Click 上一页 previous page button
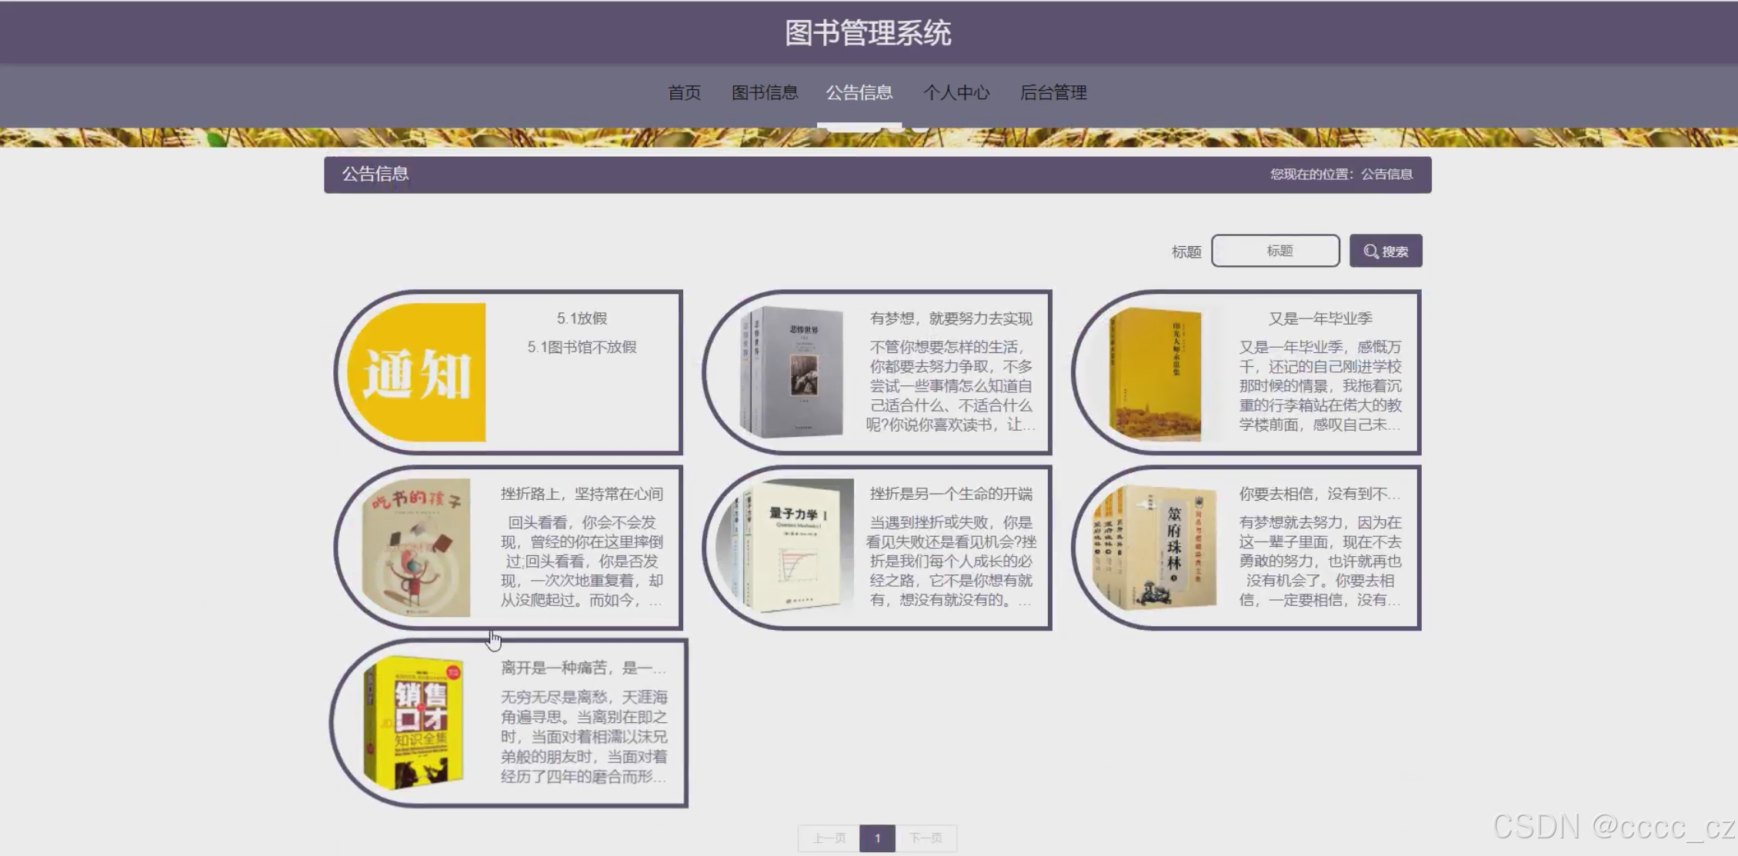 [829, 838]
